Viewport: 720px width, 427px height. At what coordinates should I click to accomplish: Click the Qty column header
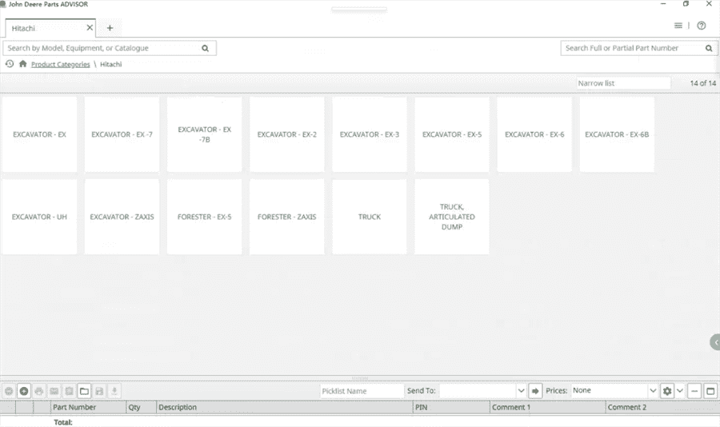[142, 407]
